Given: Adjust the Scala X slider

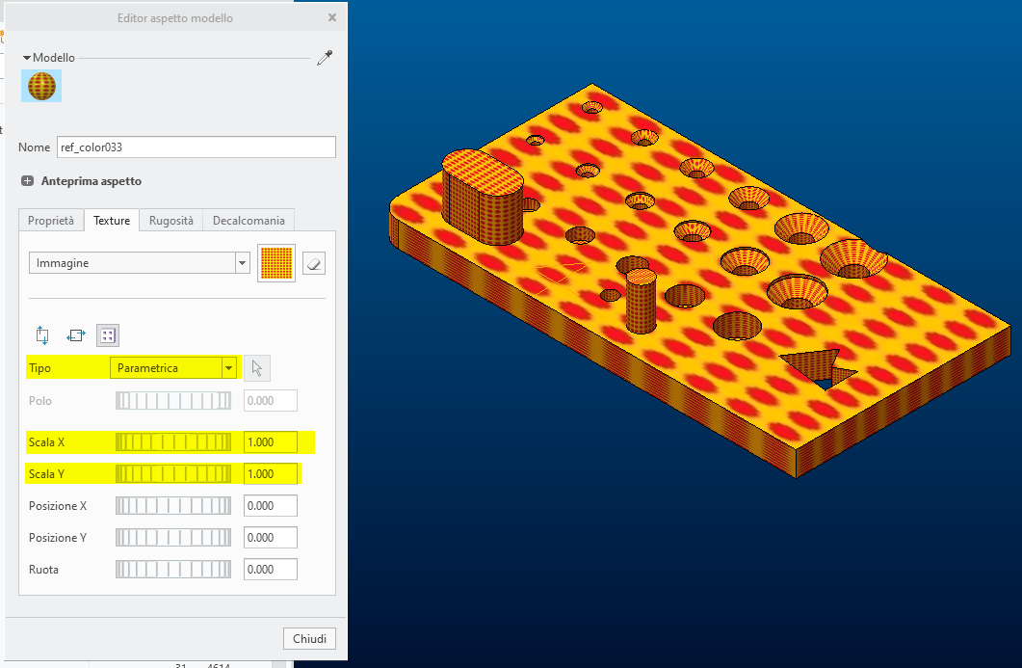Looking at the screenshot, I should click(173, 441).
